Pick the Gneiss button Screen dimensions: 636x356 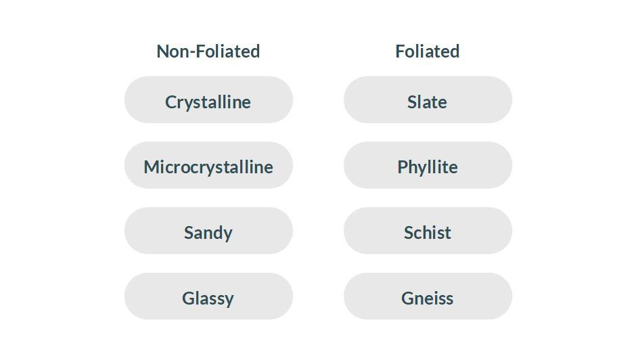(428, 297)
